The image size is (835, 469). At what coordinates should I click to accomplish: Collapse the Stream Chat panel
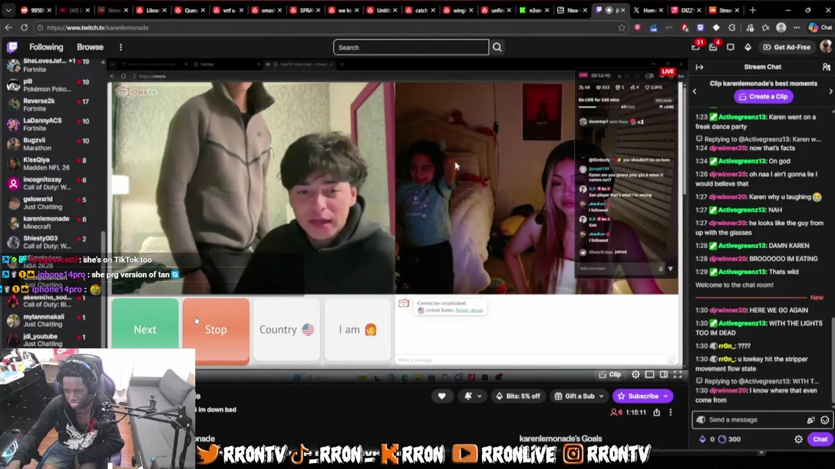point(699,67)
